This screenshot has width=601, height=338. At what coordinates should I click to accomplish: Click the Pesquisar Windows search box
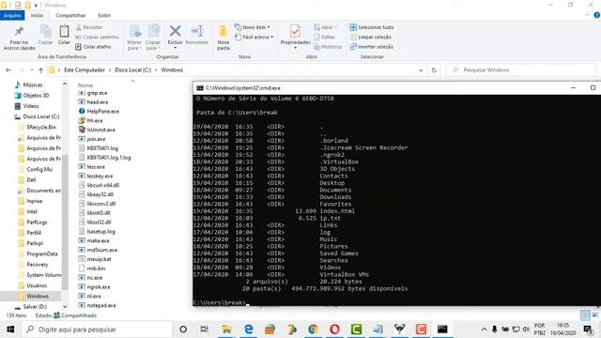521,70
